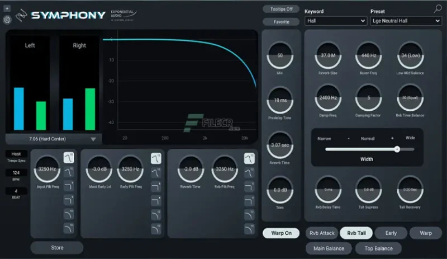
Task: Click the Mast Early Lvl knob
Action: coord(99,169)
